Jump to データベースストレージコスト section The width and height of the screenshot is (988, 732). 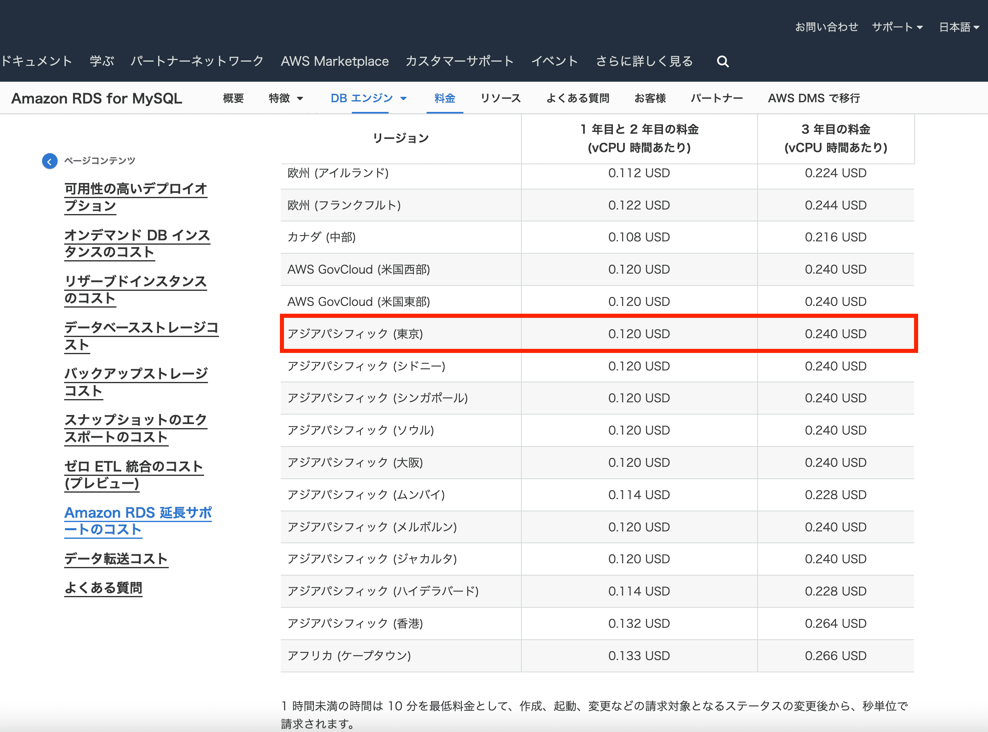tap(141, 336)
